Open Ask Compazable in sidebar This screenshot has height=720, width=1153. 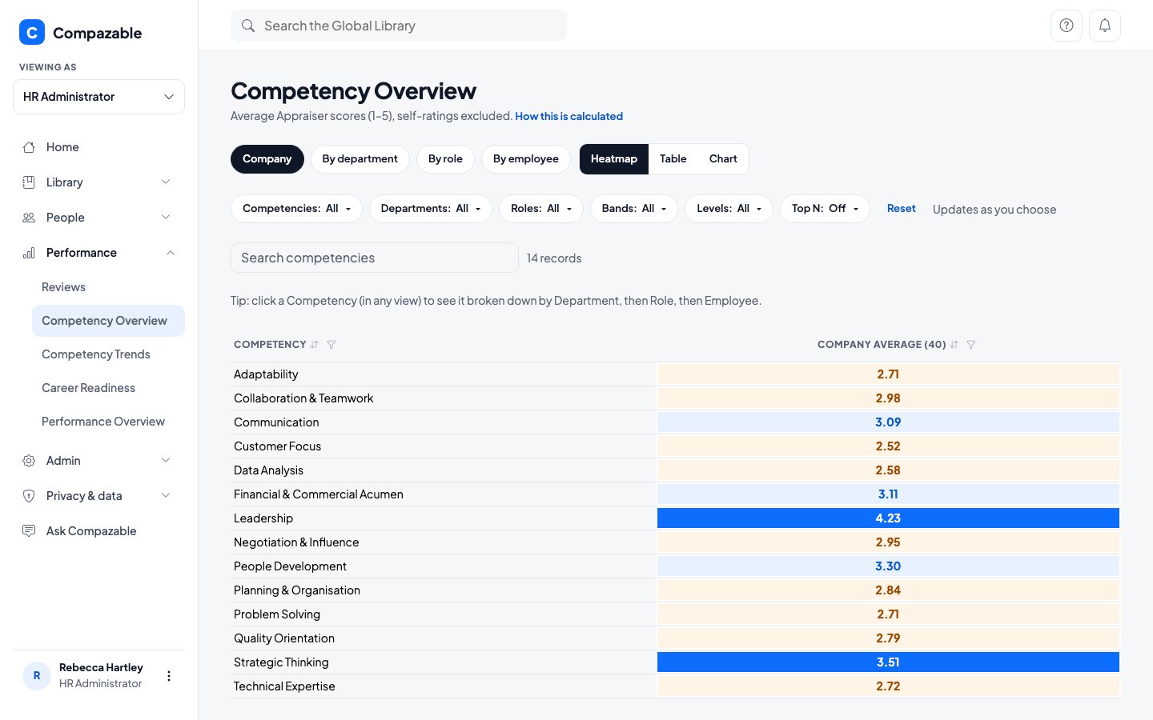coord(98,531)
